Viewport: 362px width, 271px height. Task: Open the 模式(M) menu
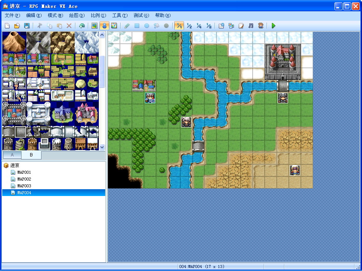tap(55, 15)
